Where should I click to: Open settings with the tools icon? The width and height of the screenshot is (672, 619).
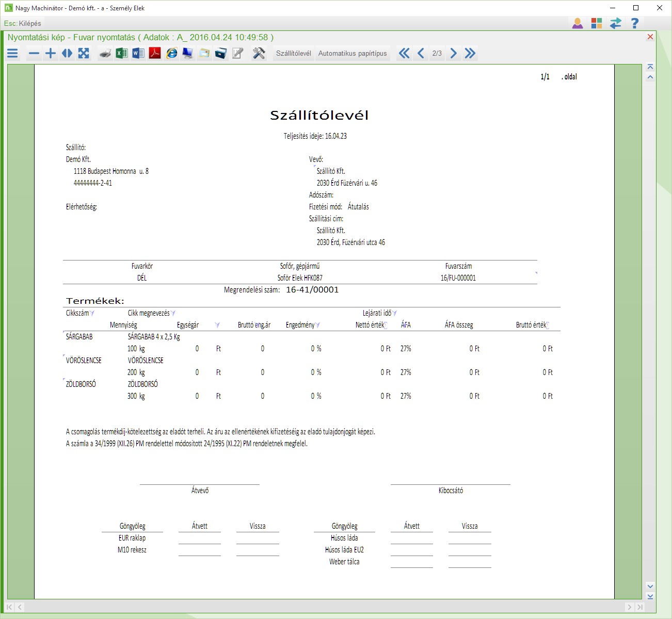(x=259, y=53)
